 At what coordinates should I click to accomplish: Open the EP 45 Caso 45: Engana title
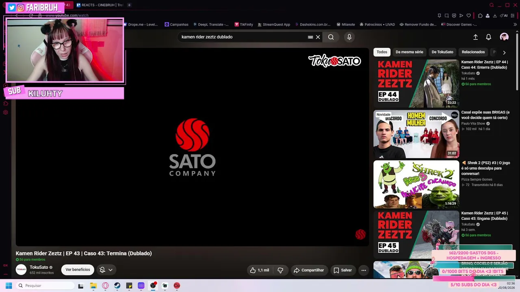(x=485, y=216)
